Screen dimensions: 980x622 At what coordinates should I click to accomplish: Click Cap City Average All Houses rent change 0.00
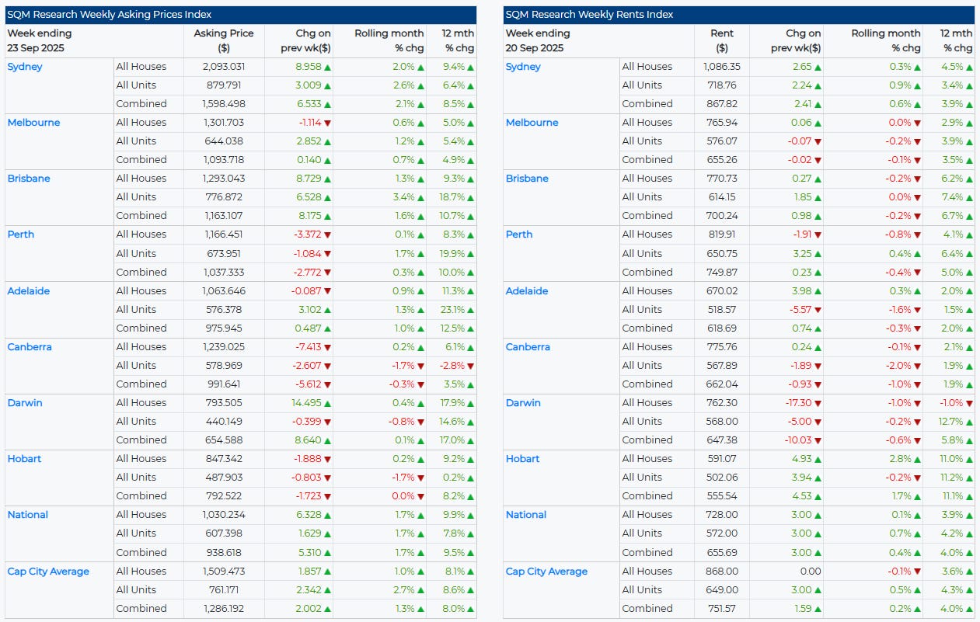point(810,572)
